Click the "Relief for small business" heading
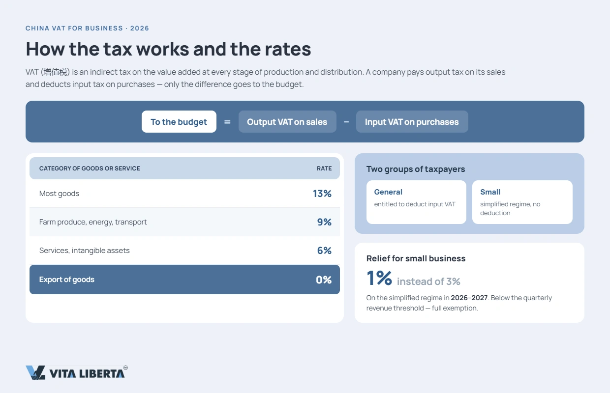 416,258
